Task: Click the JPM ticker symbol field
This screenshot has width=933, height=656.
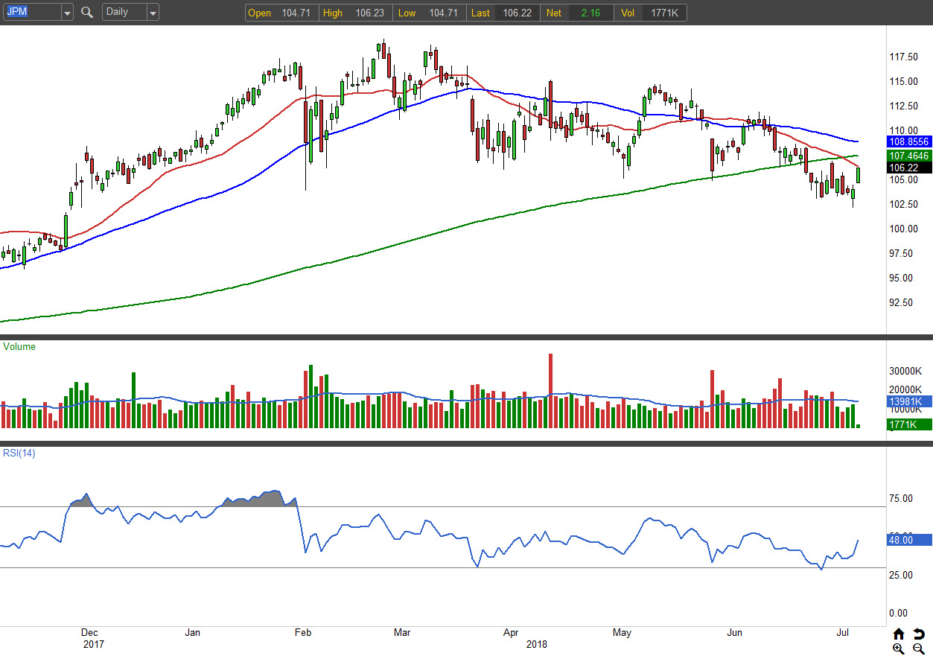Action: click(30, 13)
